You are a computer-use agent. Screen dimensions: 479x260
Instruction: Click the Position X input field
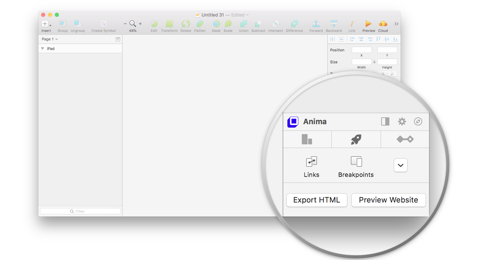coord(362,50)
